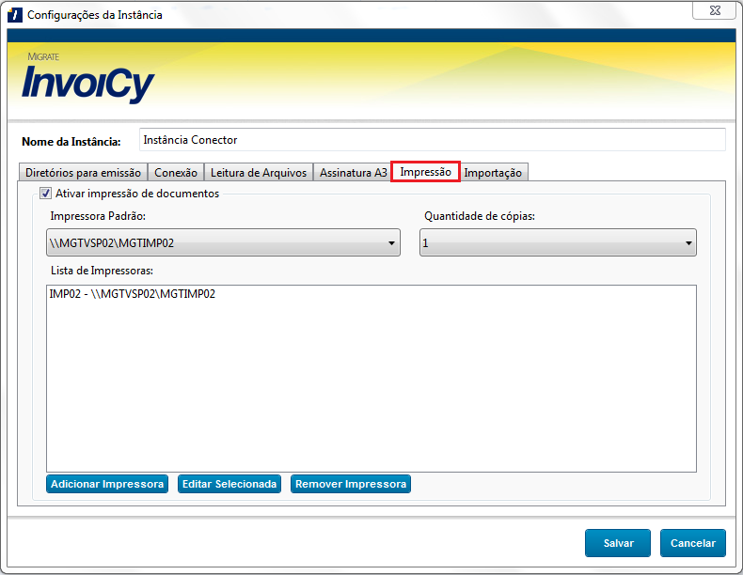Click Remover Impressora button
This screenshot has height=575, width=743.
(351, 484)
